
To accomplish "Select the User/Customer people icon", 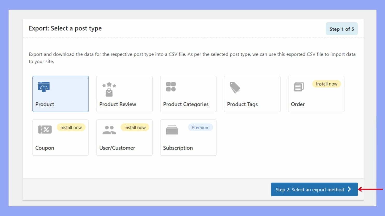I will pyautogui.click(x=109, y=130).
